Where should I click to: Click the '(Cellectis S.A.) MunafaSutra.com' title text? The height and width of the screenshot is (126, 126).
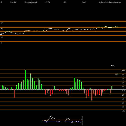click(x=110, y=2)
